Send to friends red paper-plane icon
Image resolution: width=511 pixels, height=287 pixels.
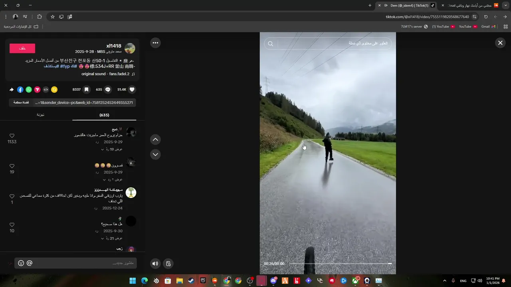click(x=37, y=90)
